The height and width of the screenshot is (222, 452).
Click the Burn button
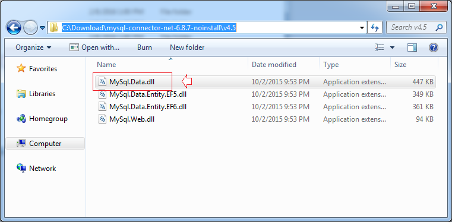144,47
